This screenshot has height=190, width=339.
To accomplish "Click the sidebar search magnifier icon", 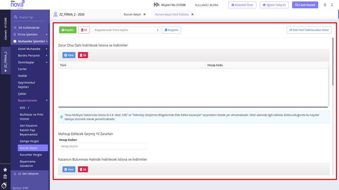I will coord(16,17).
